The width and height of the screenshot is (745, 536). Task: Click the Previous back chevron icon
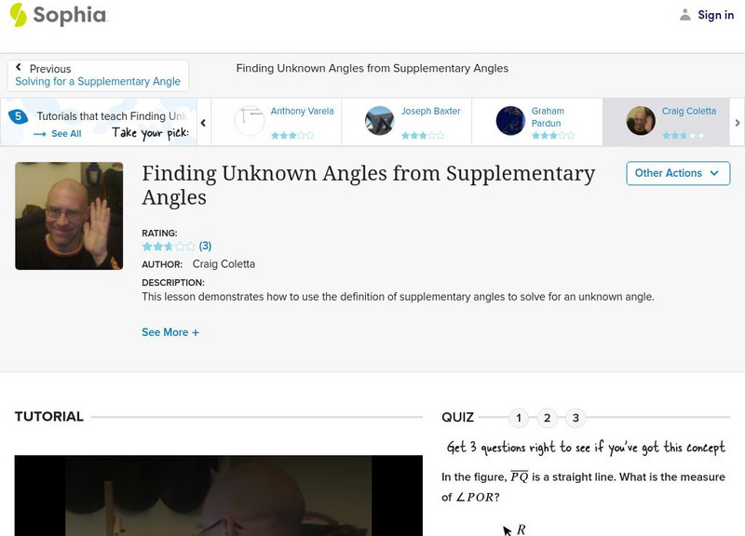pos(18,67)
